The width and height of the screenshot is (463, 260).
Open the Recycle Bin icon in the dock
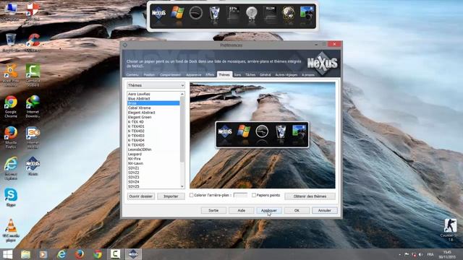pyautogui.click(x=214, y=14)
